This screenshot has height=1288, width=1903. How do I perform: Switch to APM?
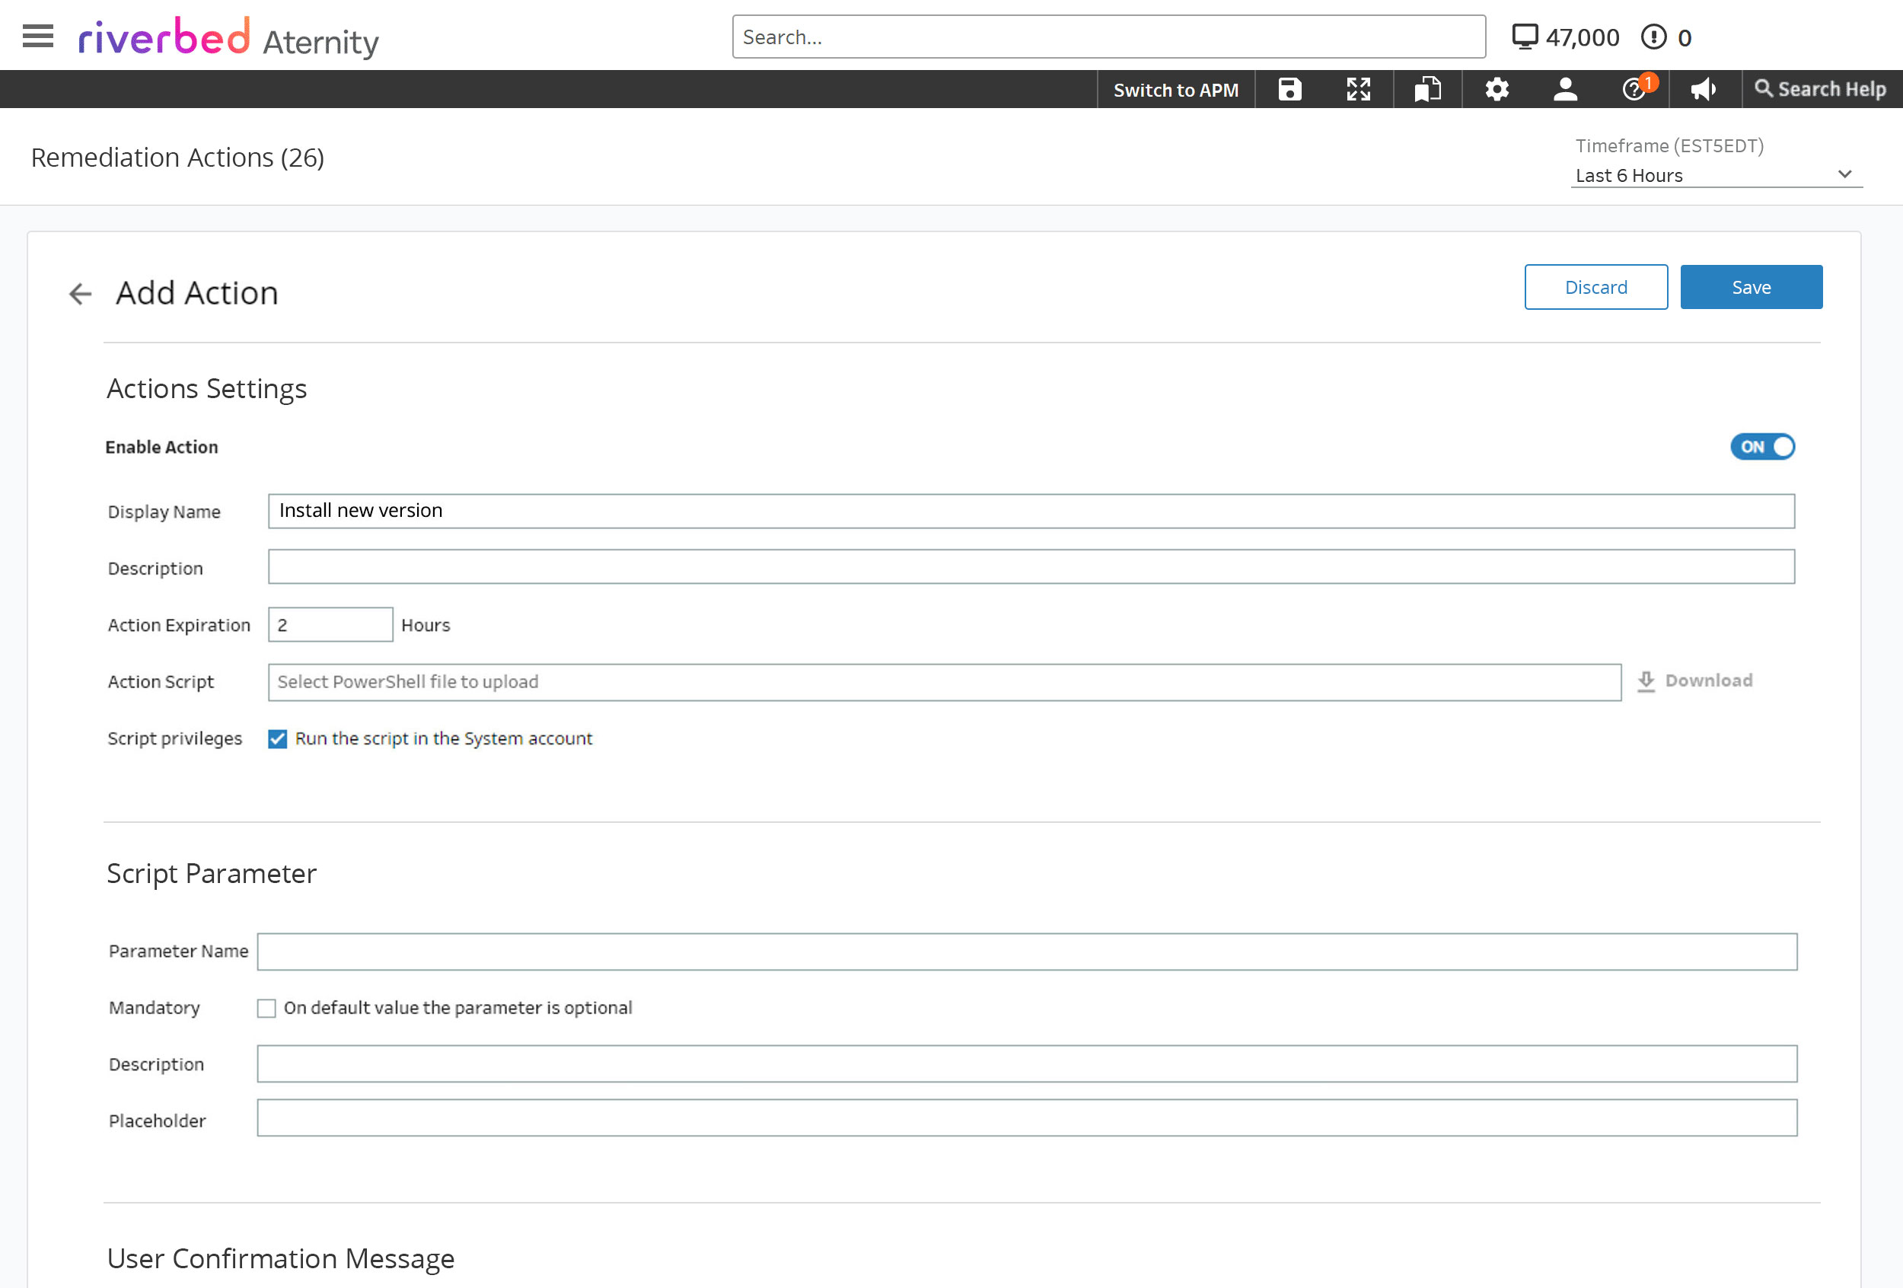click(1176, 90)
